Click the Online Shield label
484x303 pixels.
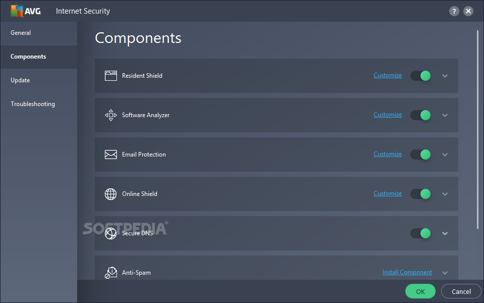(x=140, y=194)
